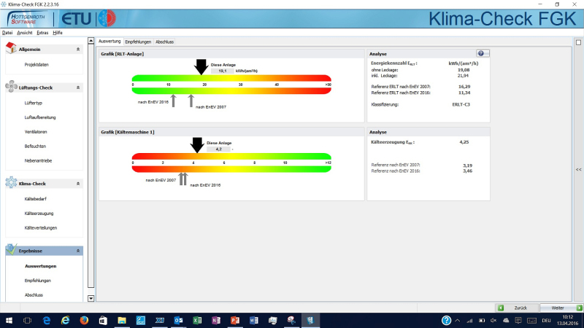This screenshot has width=584, height=328.
Task: Click the Kältemaschine 1 color scale bar
Action: tap(231, 163)
